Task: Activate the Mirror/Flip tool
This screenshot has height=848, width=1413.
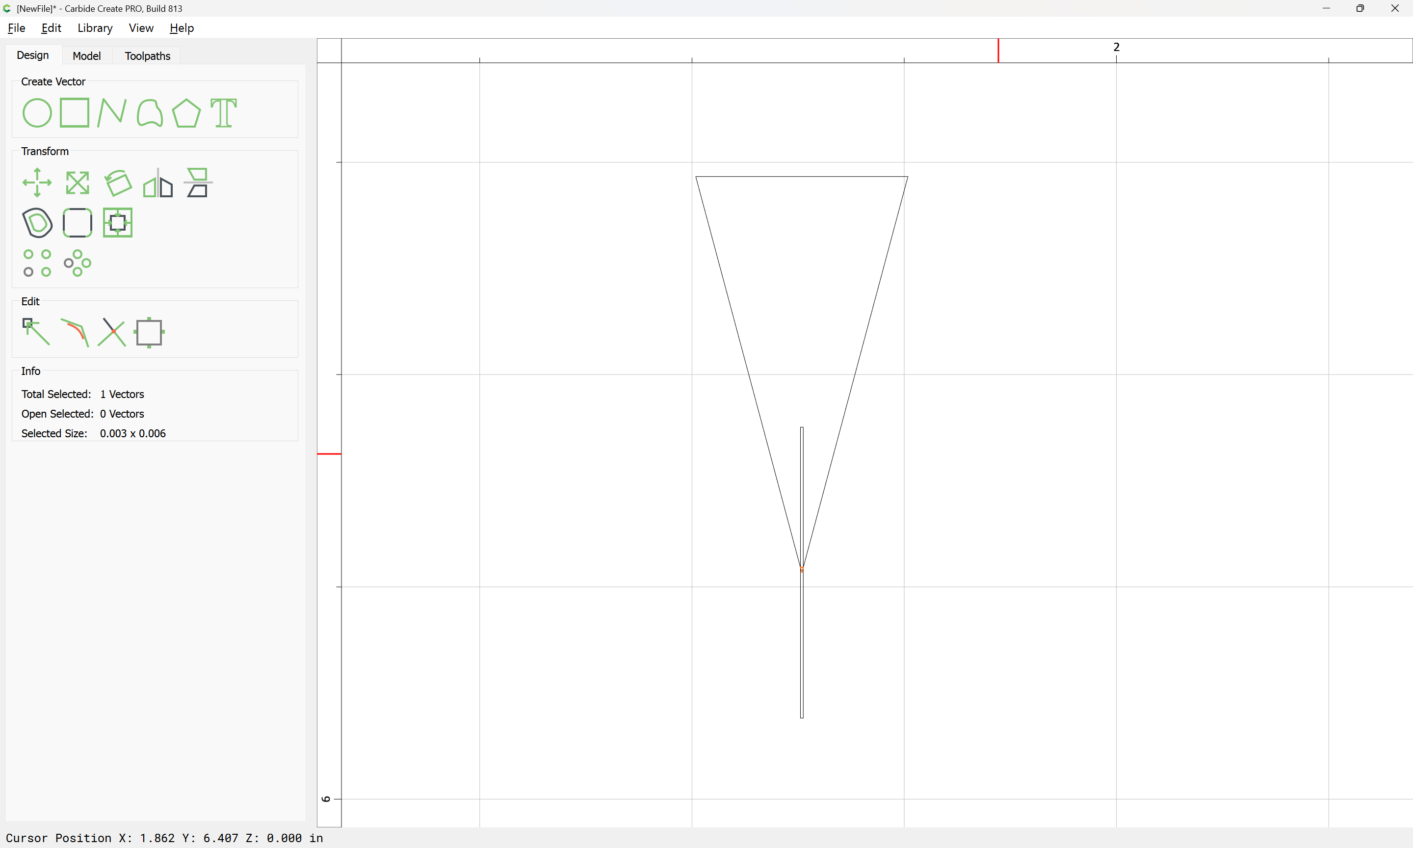Action: point(157,183)
